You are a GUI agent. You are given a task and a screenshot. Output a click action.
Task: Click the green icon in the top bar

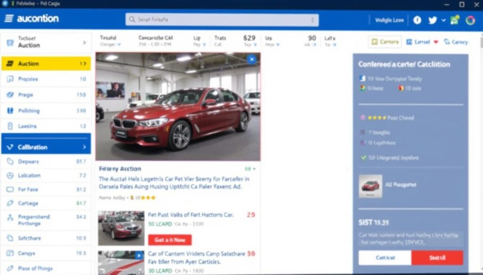click(x=455, y=20)
